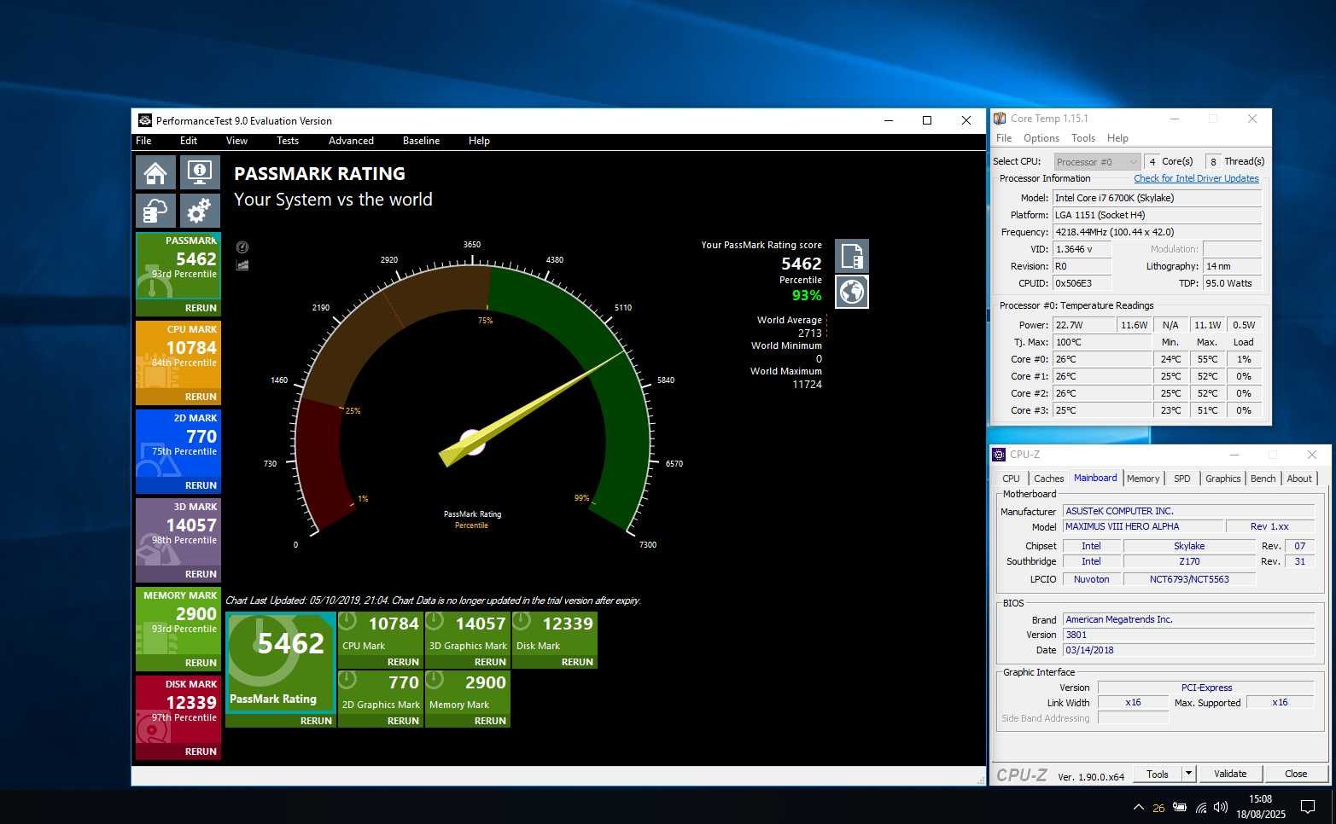Click the BIOS Version value 3801
1336x824 pixels.
[1188, 635]
